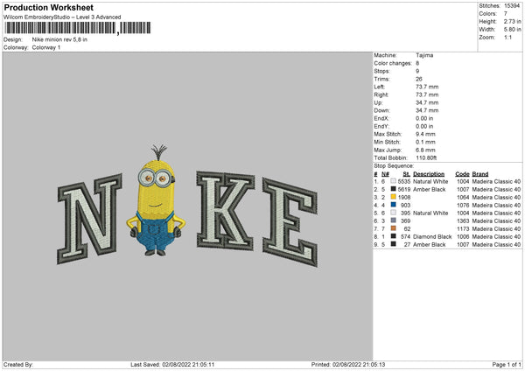Viewport: 525px width, 371px height.
Task: Click the Production Worksheet title
Action: (49, 8)
